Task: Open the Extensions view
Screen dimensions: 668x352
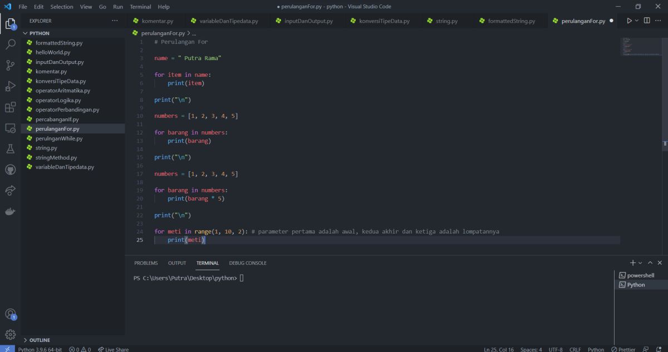Action: (10, 107)
